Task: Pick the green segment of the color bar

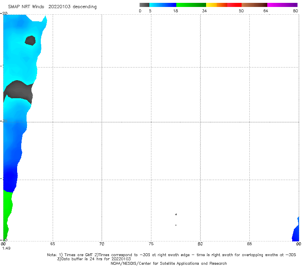Action: coord(191,5)
